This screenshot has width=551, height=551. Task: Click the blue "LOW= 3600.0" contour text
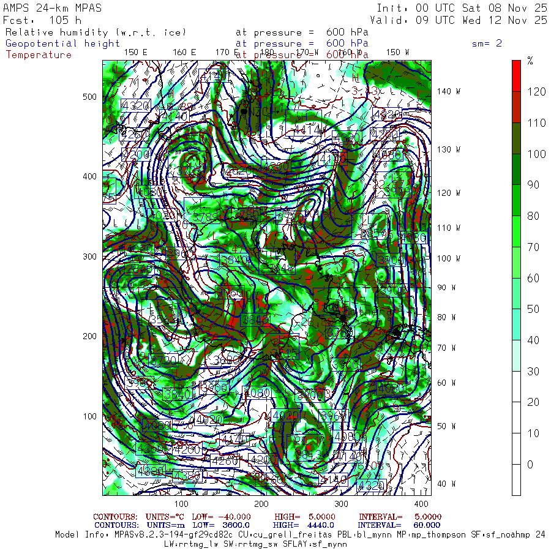[x=221, y=525]
